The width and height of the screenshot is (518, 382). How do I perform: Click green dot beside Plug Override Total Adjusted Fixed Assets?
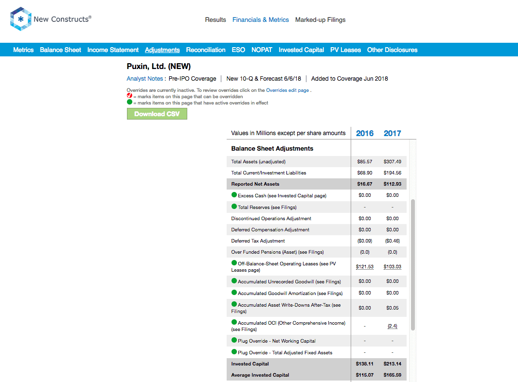234,352
